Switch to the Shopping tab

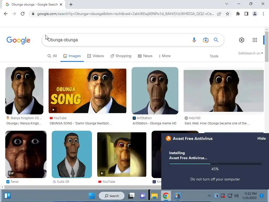(121, 56)
